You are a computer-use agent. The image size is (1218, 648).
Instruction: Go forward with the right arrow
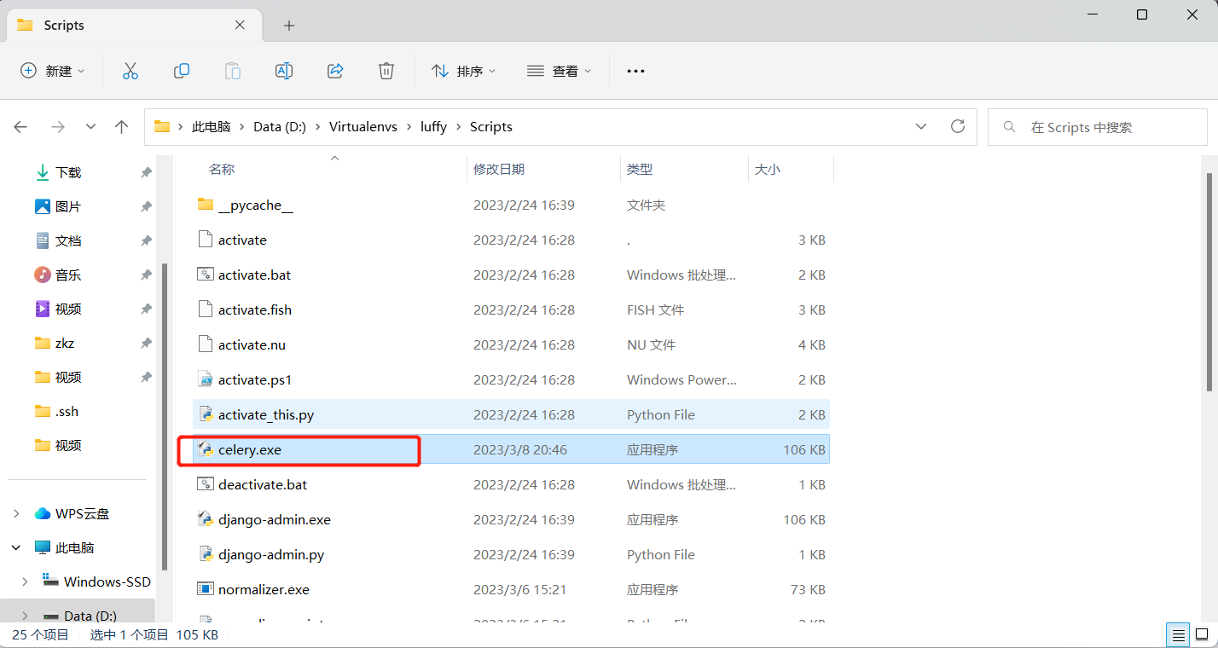tap(57, 127)
